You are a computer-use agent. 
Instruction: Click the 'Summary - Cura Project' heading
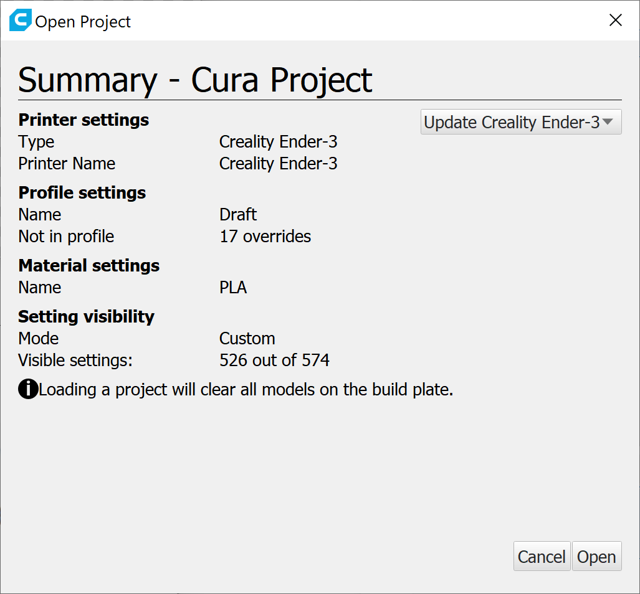tap(195, 80)
